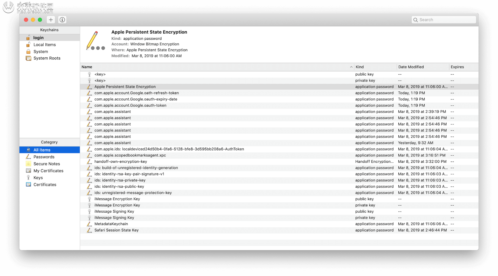
Task: Select the System keychain
Action: click(x=50, y=52)
